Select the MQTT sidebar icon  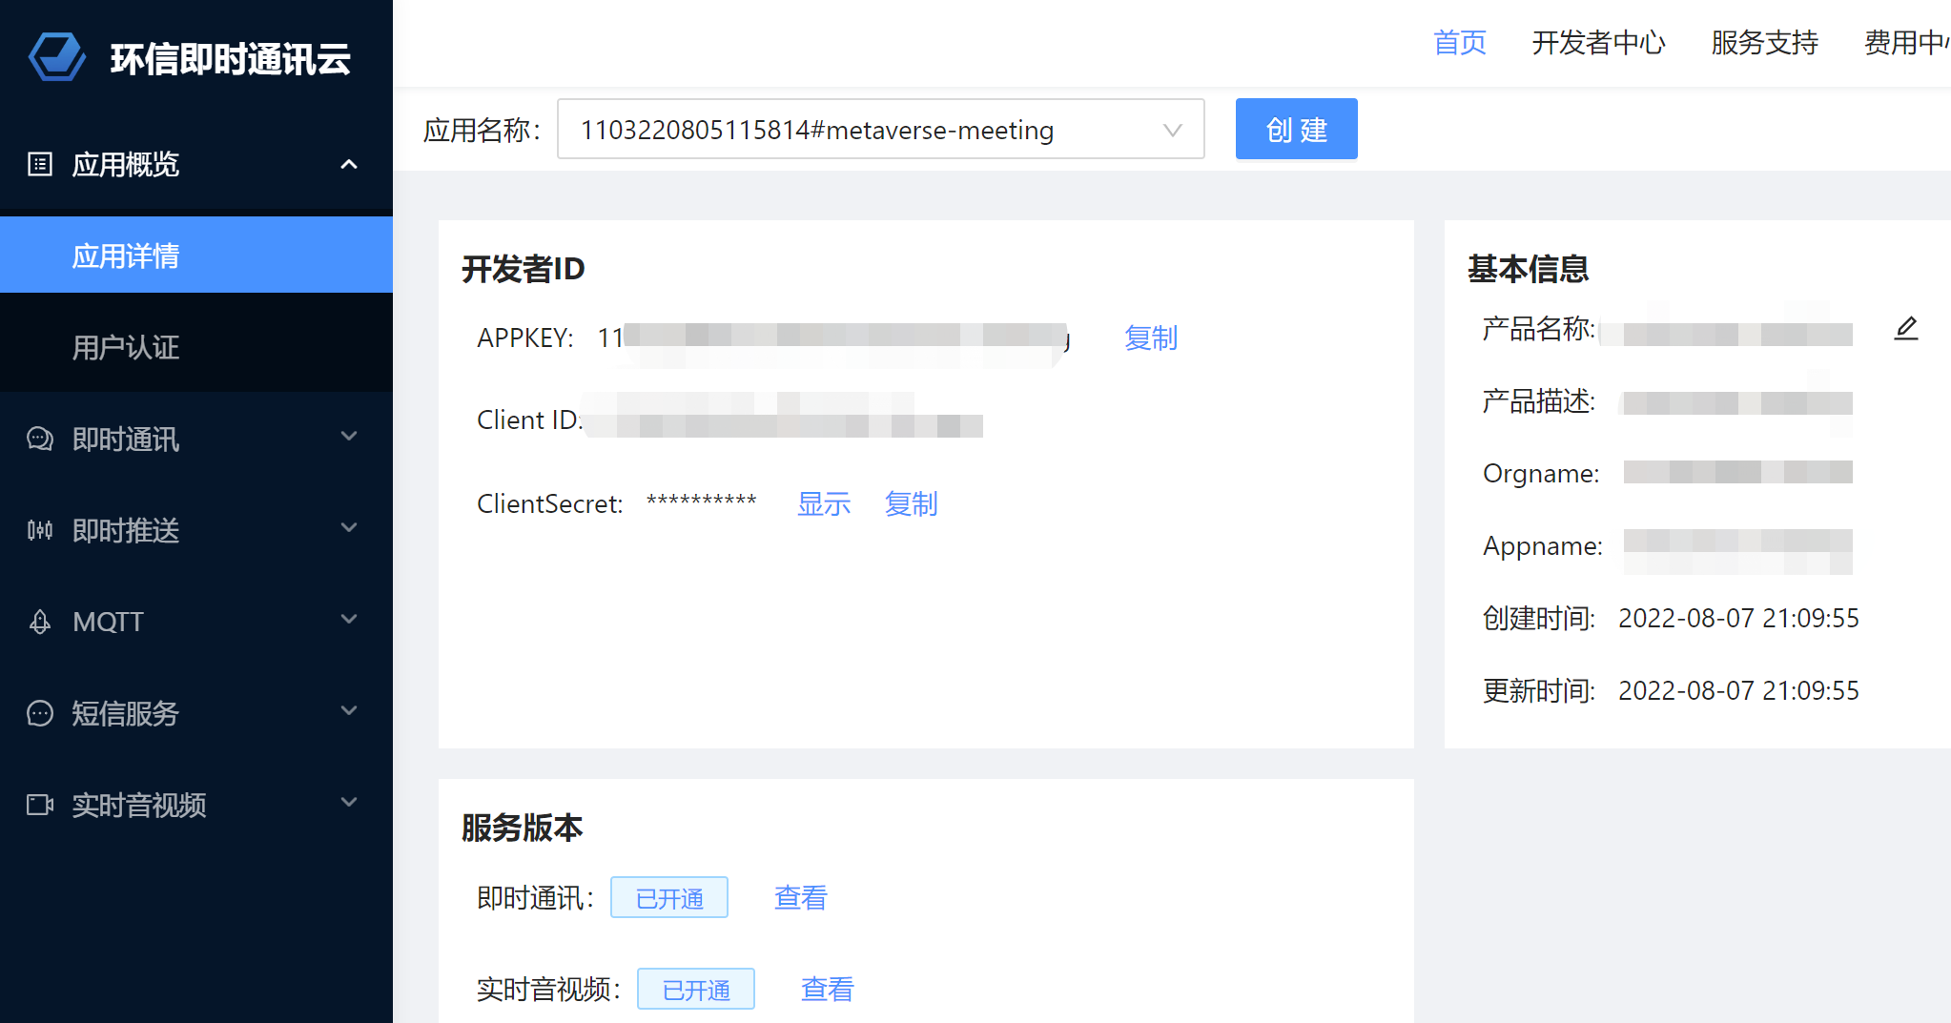coord(39,621)
